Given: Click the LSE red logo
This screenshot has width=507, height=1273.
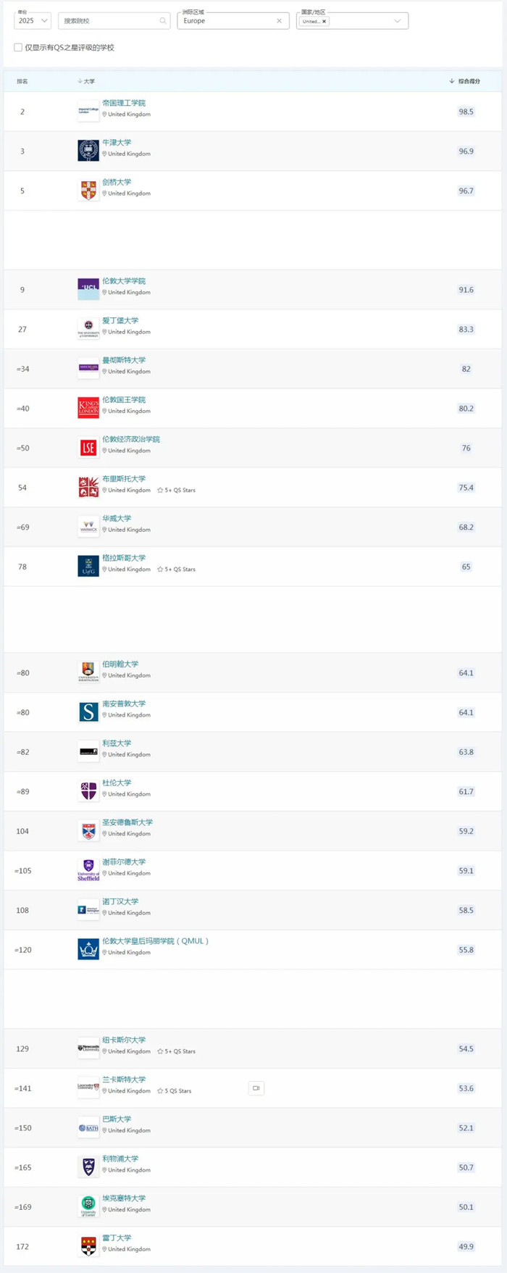Looking at the screenshot, I should click(88, 448).
